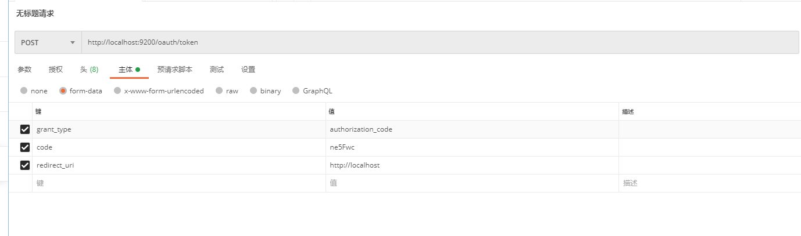Uncheck the grant_type parameter row
This screenshot has width=801, height=236.
(25, 129)
